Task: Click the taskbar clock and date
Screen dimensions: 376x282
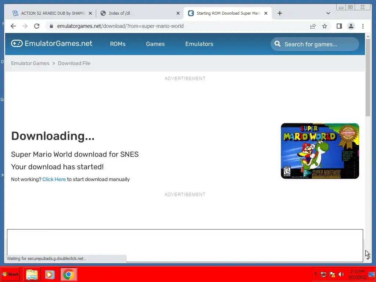Action: point(358,274)
